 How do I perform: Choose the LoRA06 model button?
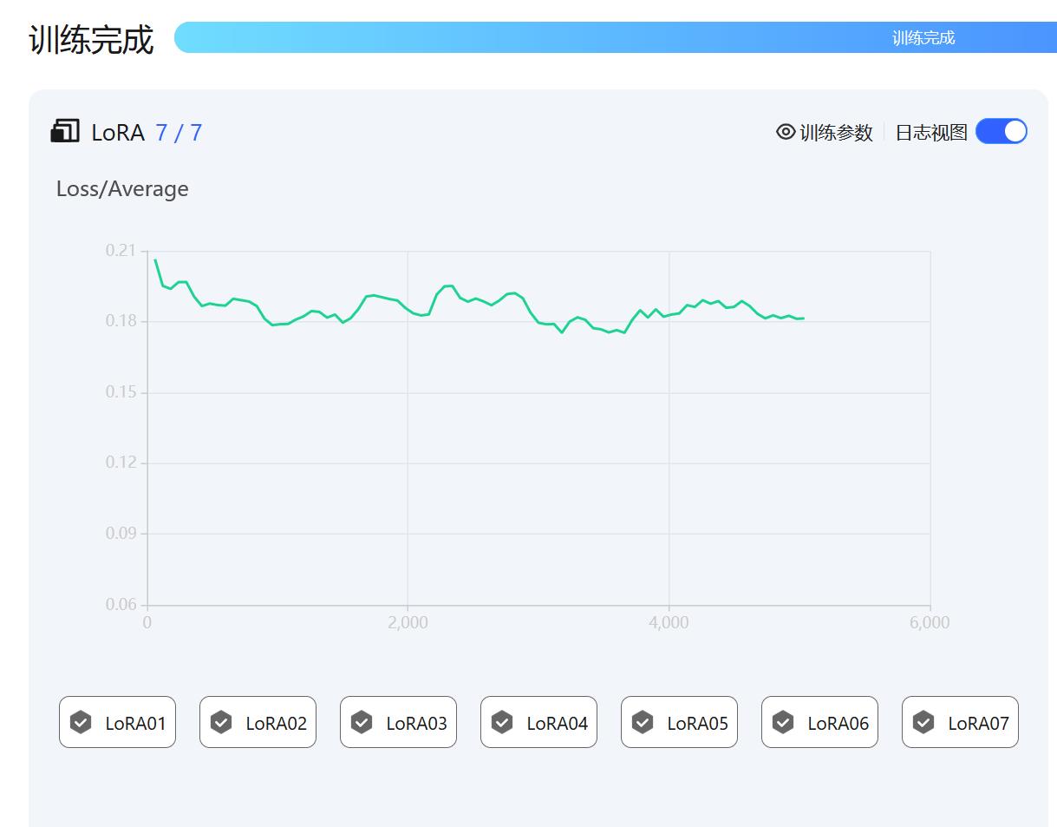[819, 722]
